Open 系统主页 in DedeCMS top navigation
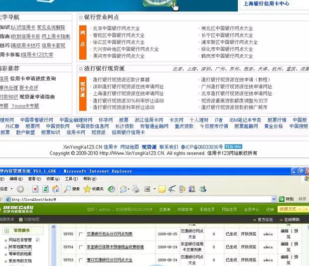Image resolution: width=309 pixels, height=266 pixels. click(207, 210)
